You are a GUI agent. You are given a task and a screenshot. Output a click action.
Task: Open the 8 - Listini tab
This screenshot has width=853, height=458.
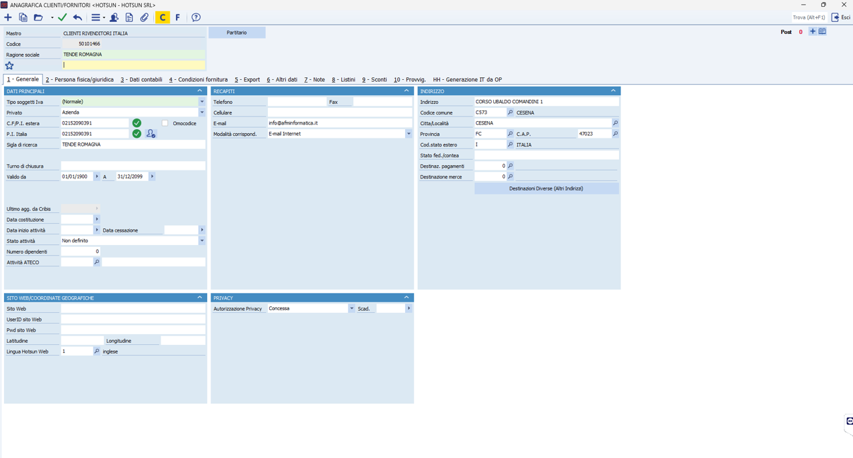coord(343,79)
